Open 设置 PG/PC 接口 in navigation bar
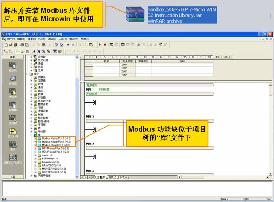This screenshot has width=274, height=202. pyautogui.click(x=12, y=159)
